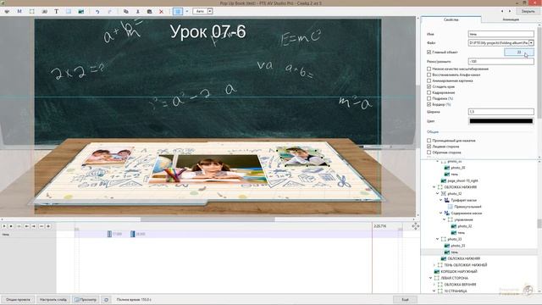542x305 pixels.
Task: Click the green picture icon in toolbar
Action: pyautogui.click(x=81, y=11)
